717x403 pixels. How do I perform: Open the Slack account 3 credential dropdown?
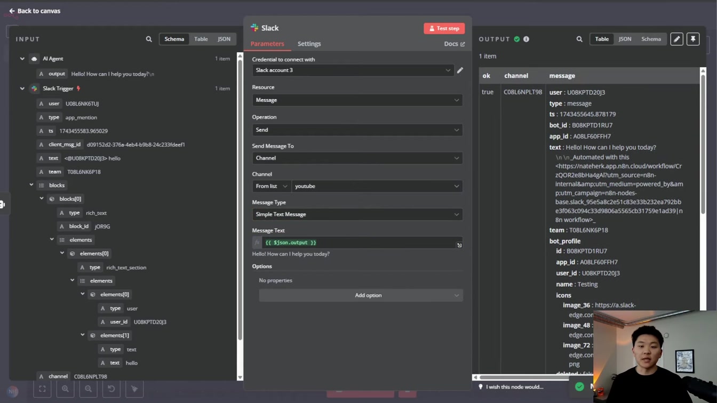click(353, 70)
